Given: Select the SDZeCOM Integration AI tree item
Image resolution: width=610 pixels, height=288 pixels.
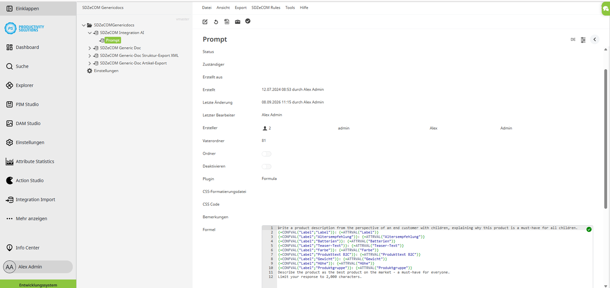Looking at the screenshot, I should click(122, 33).
